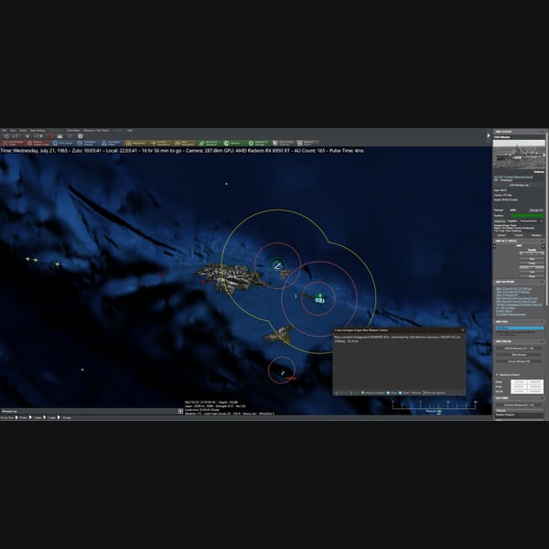This screenshot has height=549, width=549.
Task: Click the throttle slider in Unit panel
Action: tap(532, 253)
